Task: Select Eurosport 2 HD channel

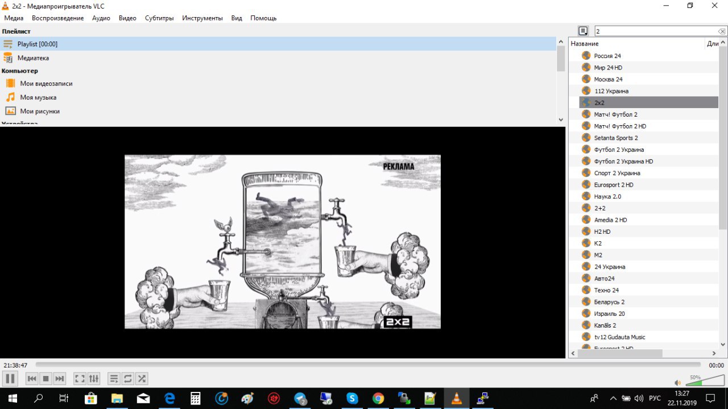Action: (x=614, y=185)
